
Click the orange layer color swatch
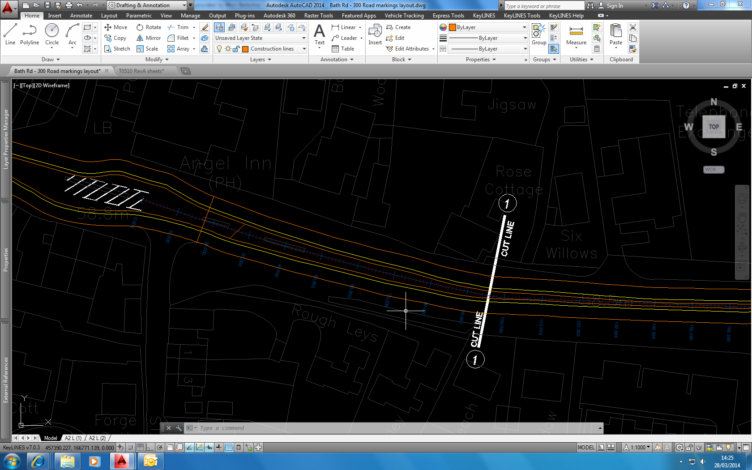[245, 49]
